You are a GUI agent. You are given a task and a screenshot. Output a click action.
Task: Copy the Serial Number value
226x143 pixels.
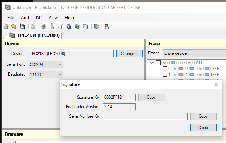(x=203, y=116)
